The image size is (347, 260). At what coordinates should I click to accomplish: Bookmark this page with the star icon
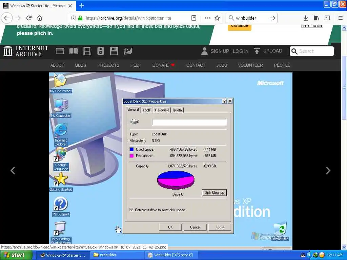(217, 18)
